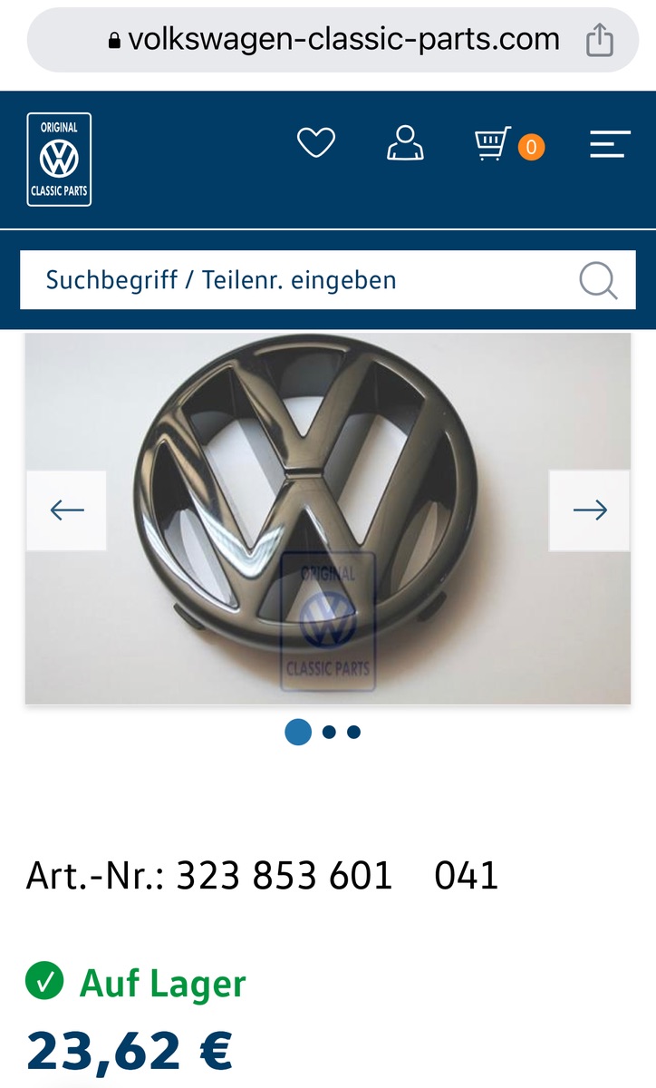Click the lock icon beside the URL
The width and height of the screenshot is (656, 1088).
tap(114, 41)
